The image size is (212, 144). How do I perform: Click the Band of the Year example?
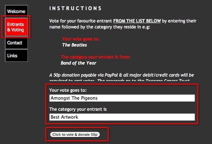point(78,63)
